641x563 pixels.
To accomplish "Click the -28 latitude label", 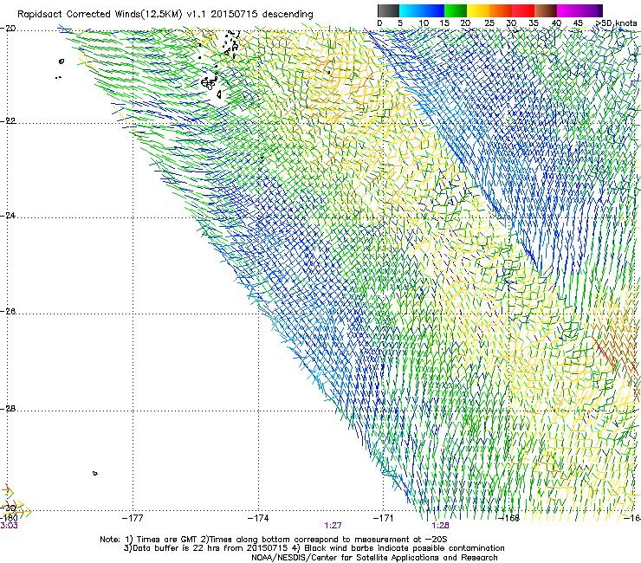I will pos(8,409).
